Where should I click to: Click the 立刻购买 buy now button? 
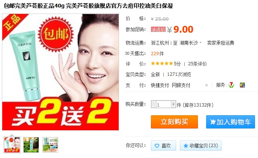click(x=174, y=122)
